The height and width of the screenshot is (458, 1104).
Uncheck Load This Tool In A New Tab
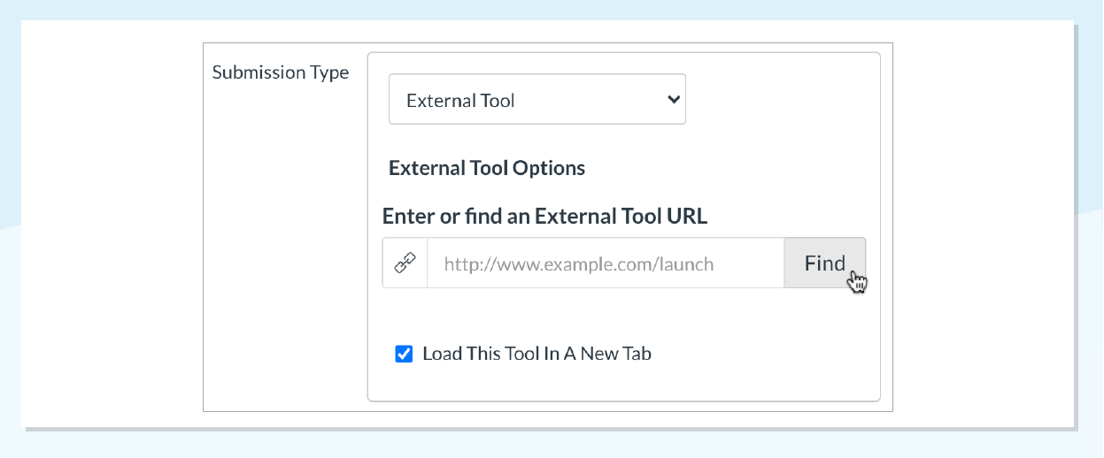pos(404,354)
